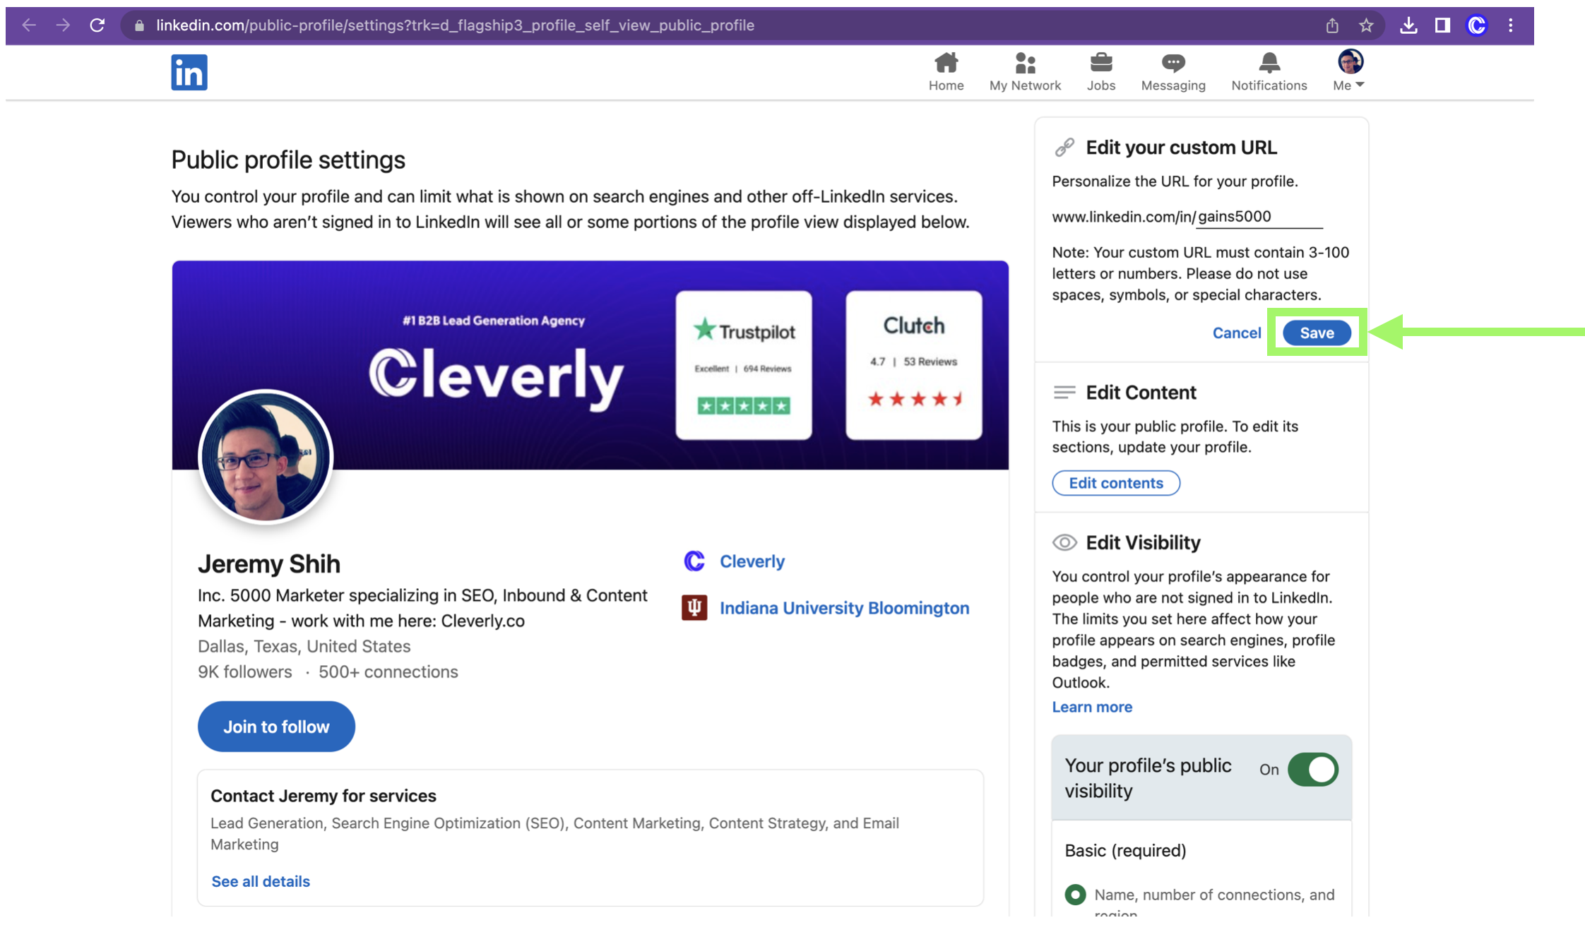The image size is (1585, 925).
Task: Open Messaging chat bubble icon
Action: point(1173,64)
